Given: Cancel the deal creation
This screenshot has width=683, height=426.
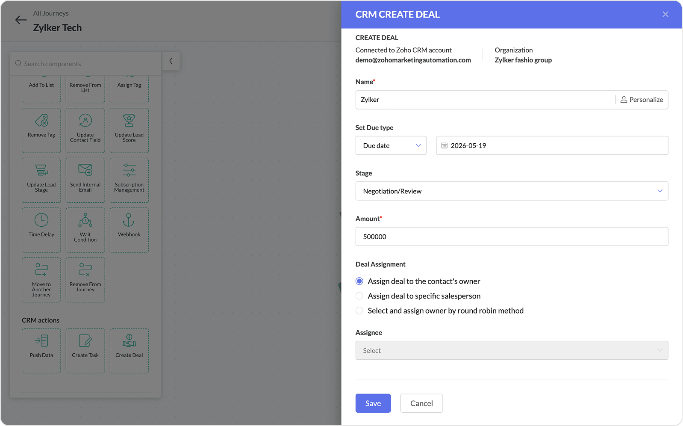Looking at the screenshot, I should pos(421,403).
